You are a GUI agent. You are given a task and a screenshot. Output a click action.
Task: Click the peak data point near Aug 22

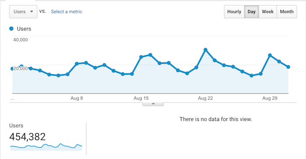pos(205,50)
